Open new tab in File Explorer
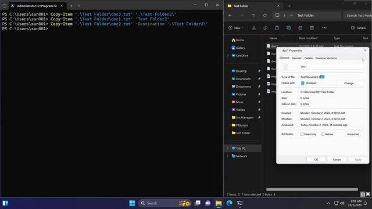The image size is (372, 209). tap(289, 6)
